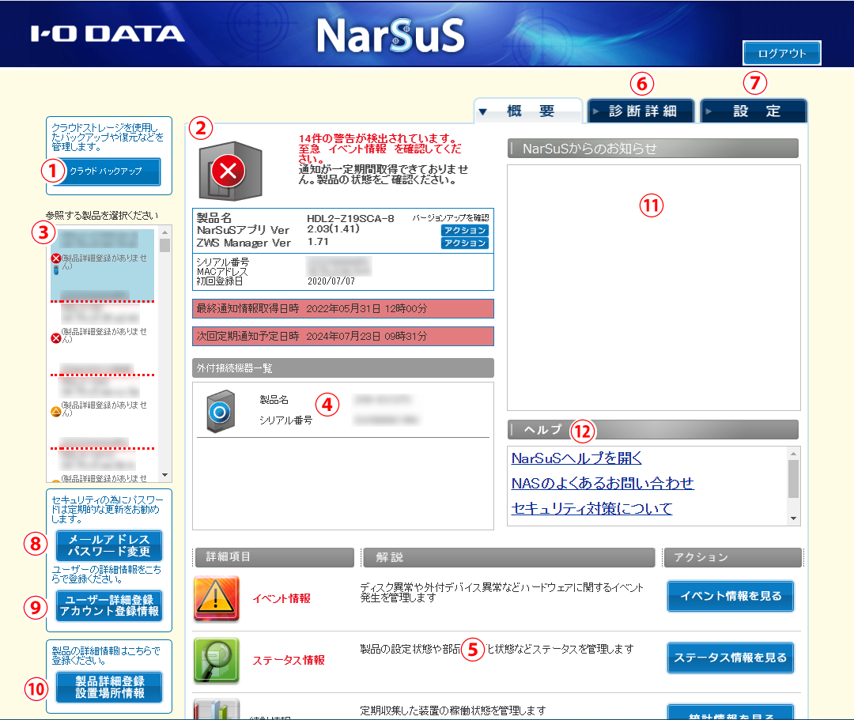Screen dimensions: 854x720
Task: Click the NAS error status icon
Action: (x=230, y=171)
